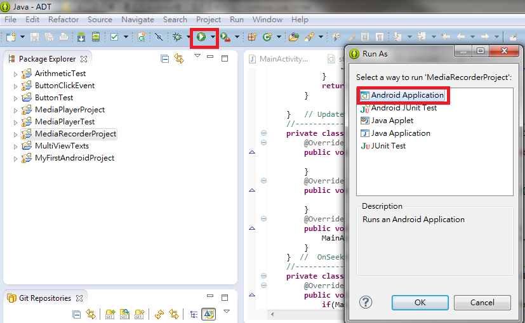
Task: Click the first Git repository icon (green plus)
Action: pos(110,314)
